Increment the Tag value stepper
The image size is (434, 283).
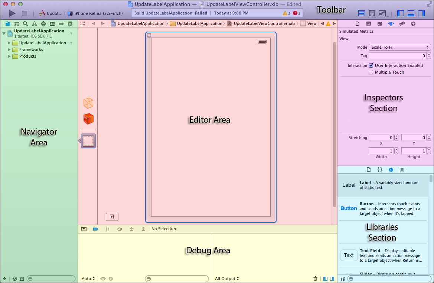429,54
